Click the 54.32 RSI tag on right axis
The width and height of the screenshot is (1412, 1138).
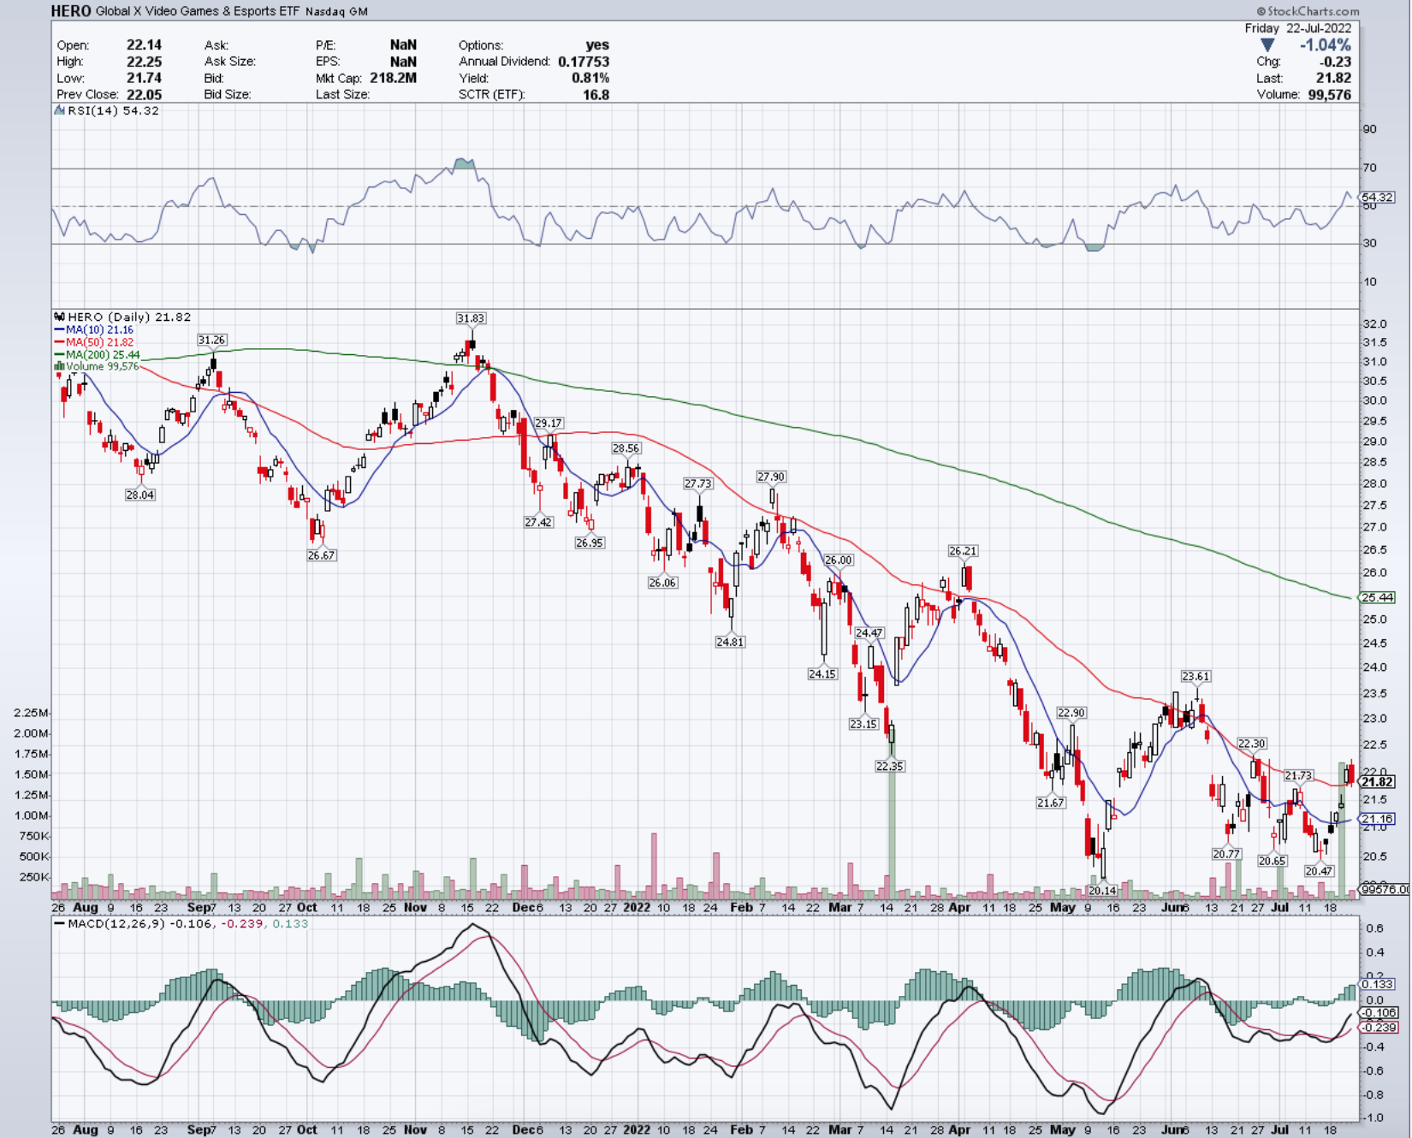(x=1378, y=198)
